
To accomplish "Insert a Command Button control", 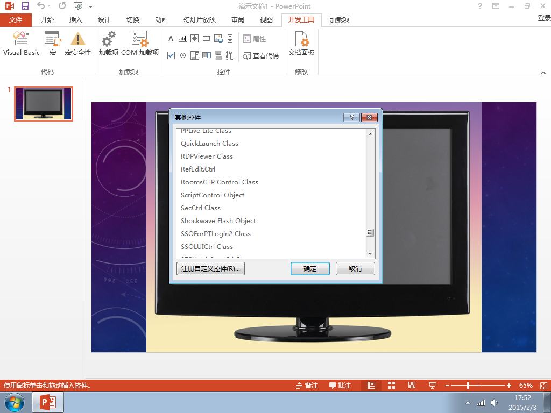I will point(207,39).
